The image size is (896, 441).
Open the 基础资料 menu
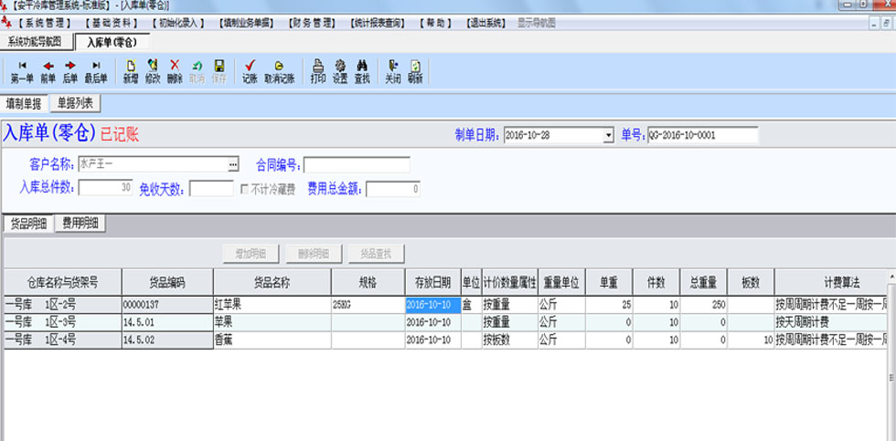[x=112, y=24]
